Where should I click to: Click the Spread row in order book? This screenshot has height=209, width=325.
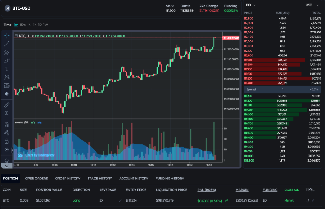282,90
